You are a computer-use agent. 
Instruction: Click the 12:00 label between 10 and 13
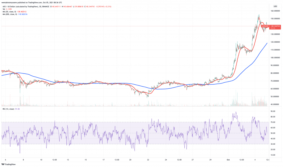[x=54, y=160]
